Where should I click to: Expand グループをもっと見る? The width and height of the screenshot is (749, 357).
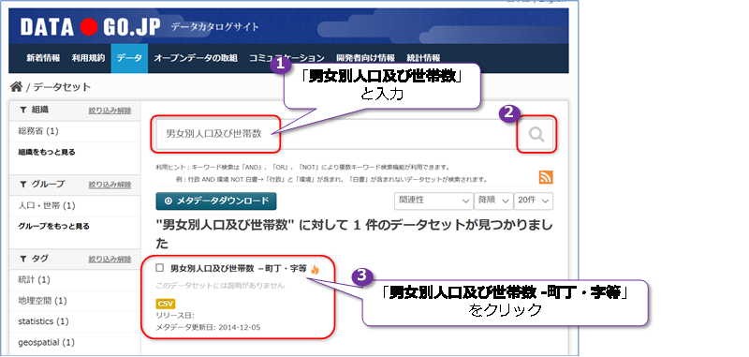coord(53,226)
